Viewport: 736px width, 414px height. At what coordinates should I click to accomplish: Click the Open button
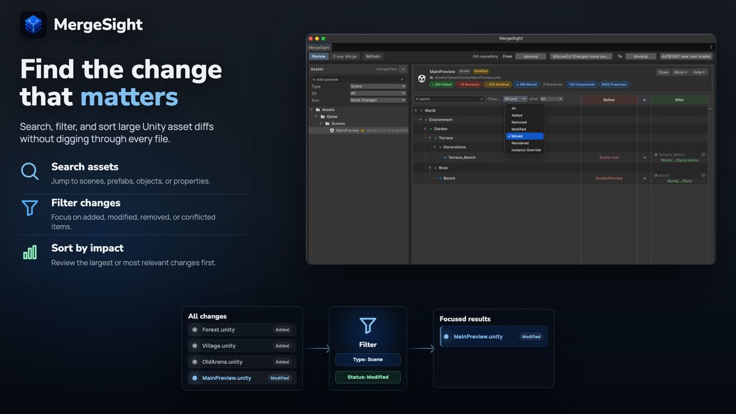(664, 72)
